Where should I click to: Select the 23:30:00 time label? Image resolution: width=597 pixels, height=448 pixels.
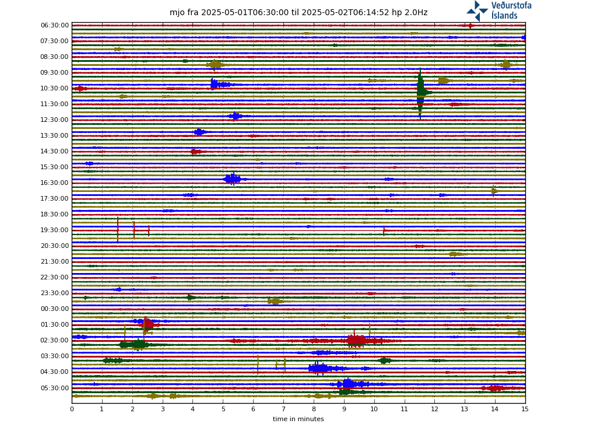click(55, 293)
